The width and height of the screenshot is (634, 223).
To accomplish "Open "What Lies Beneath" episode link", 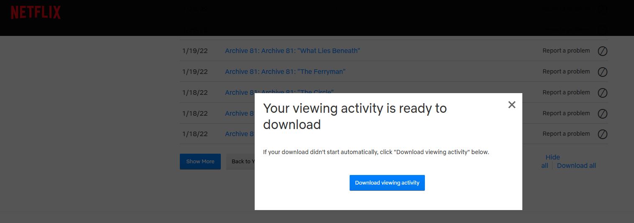I will coord(292,51).
